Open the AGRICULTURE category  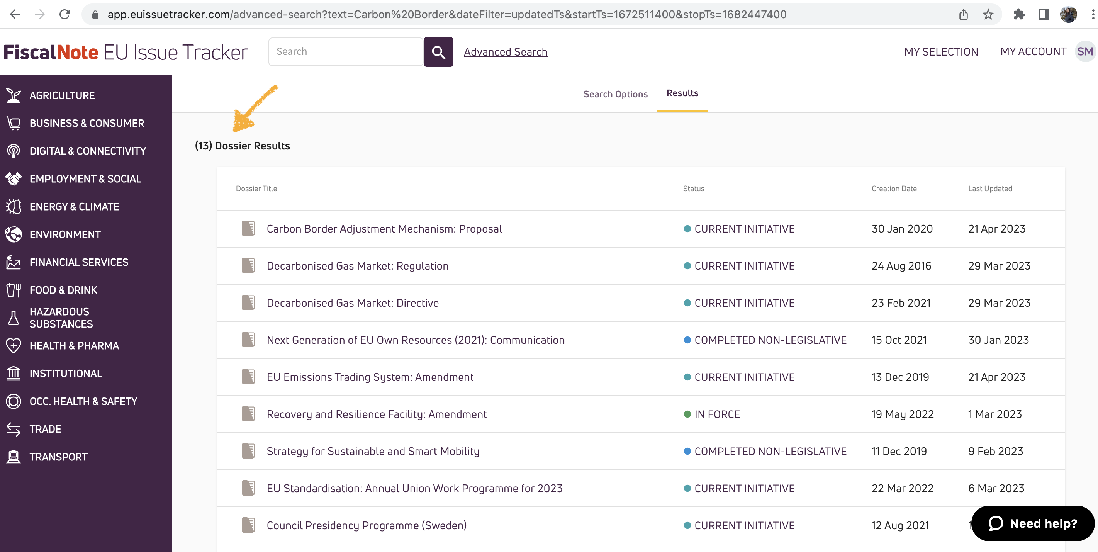point(62,95)
